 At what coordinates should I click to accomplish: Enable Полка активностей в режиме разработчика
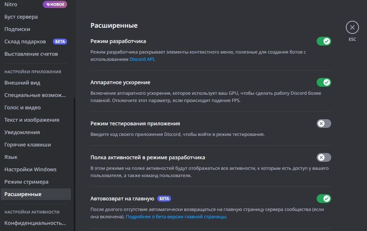click(x=324, y=157)
